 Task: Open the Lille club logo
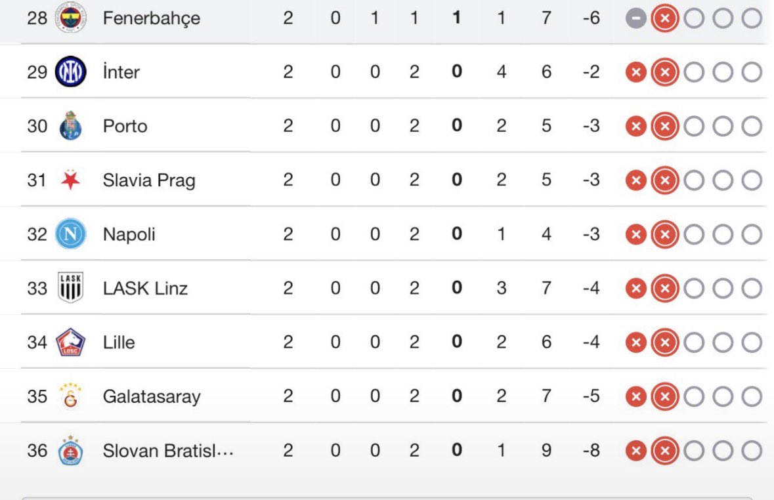pyautogui.click(x=71, y=342)
